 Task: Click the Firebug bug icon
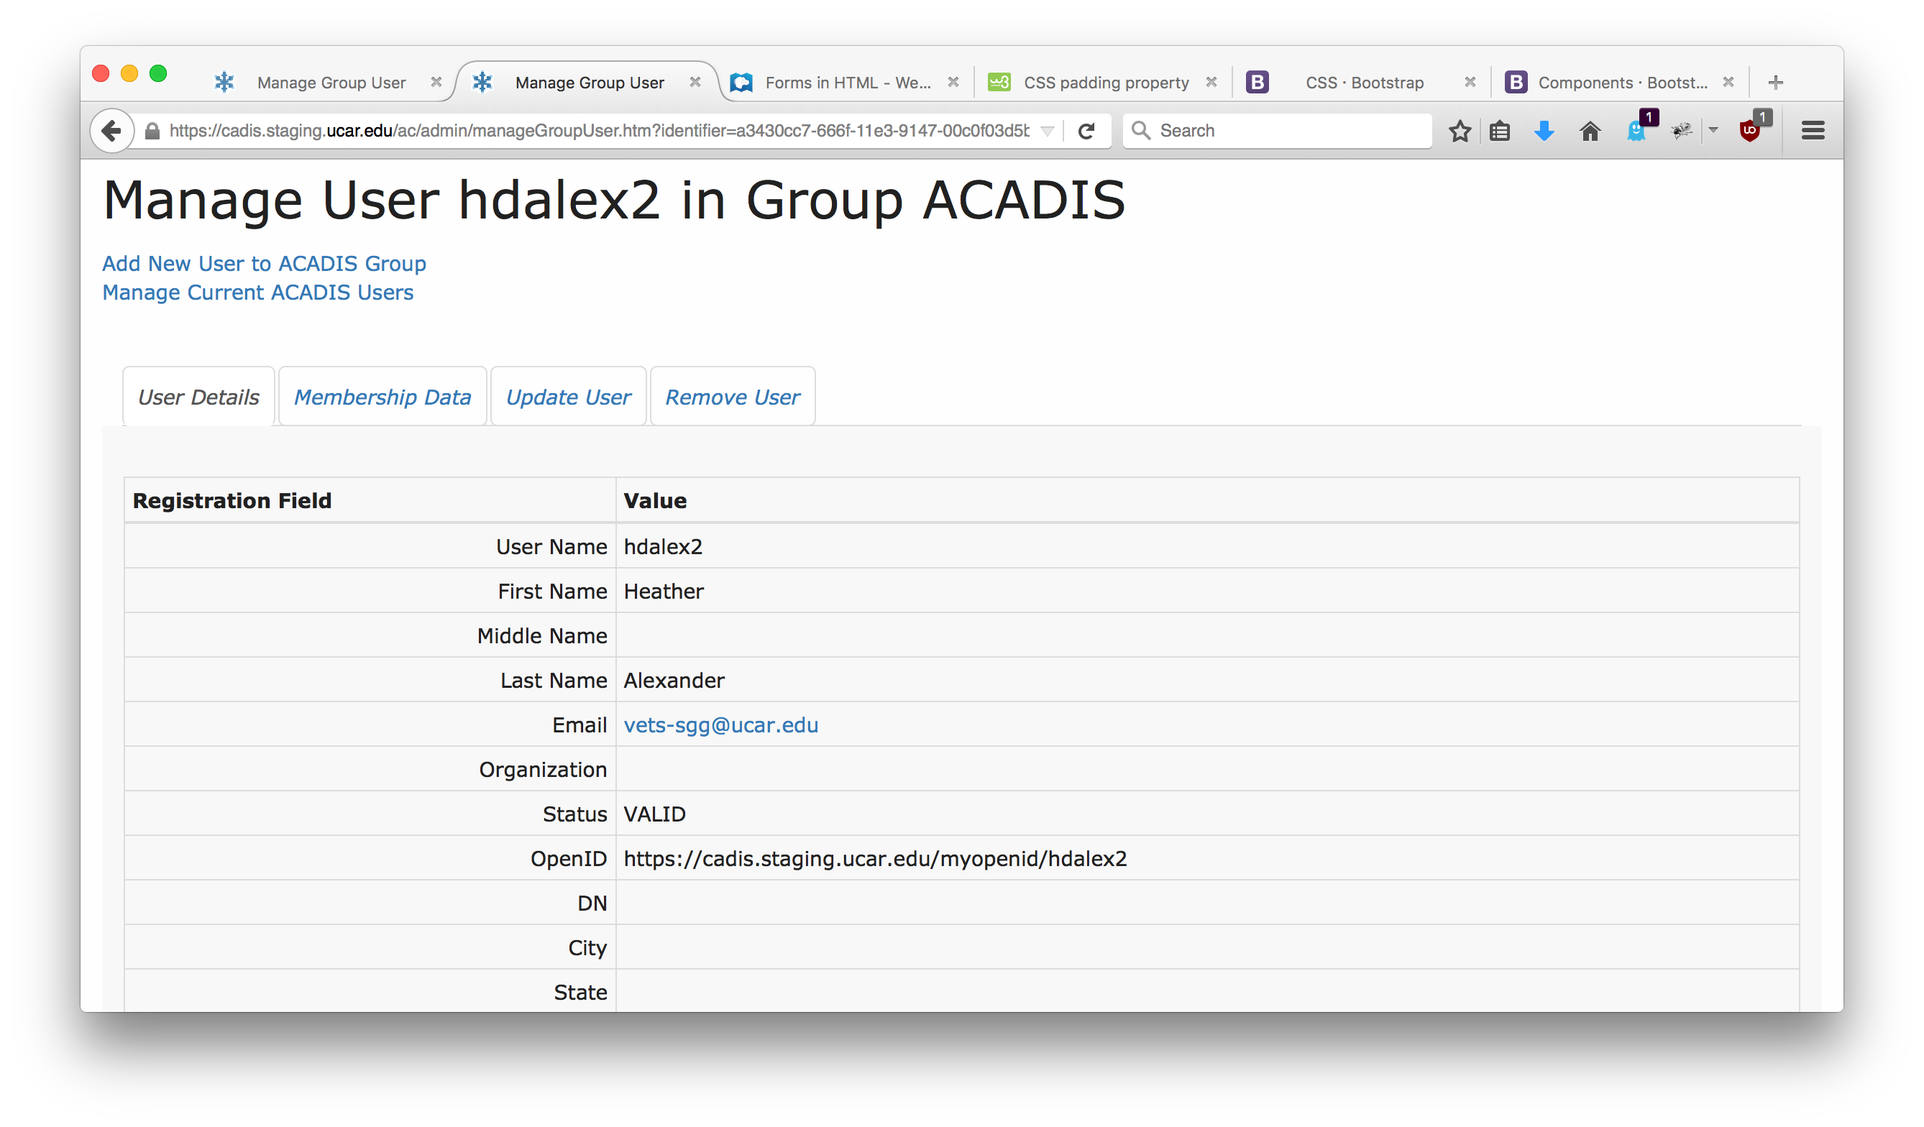(1681, 132)
